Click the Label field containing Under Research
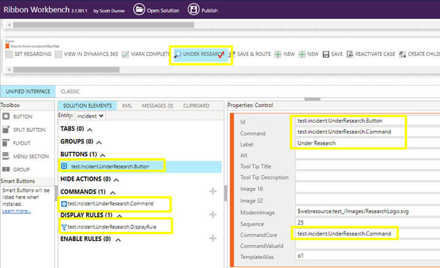440x268 pixels. click(x=350, y=143)
